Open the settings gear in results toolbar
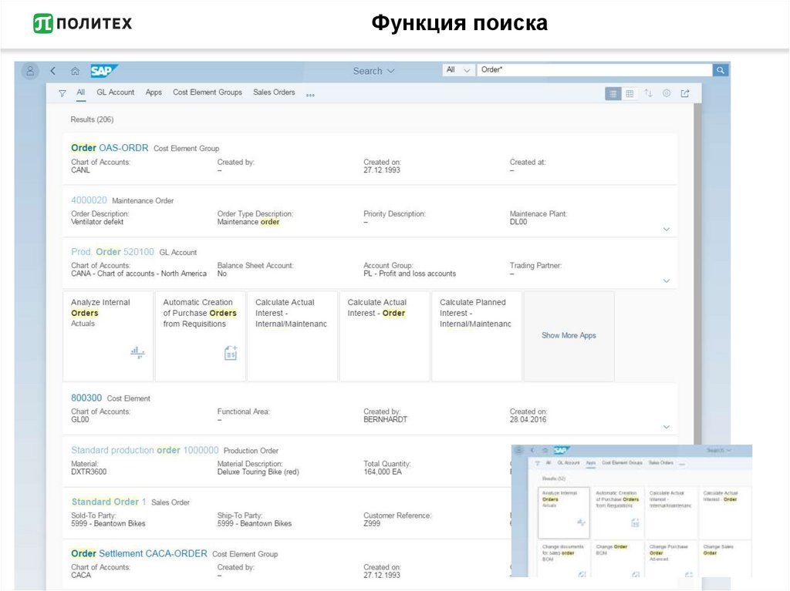This screenshot has height=591, width=790. click(x=667, y=93)
